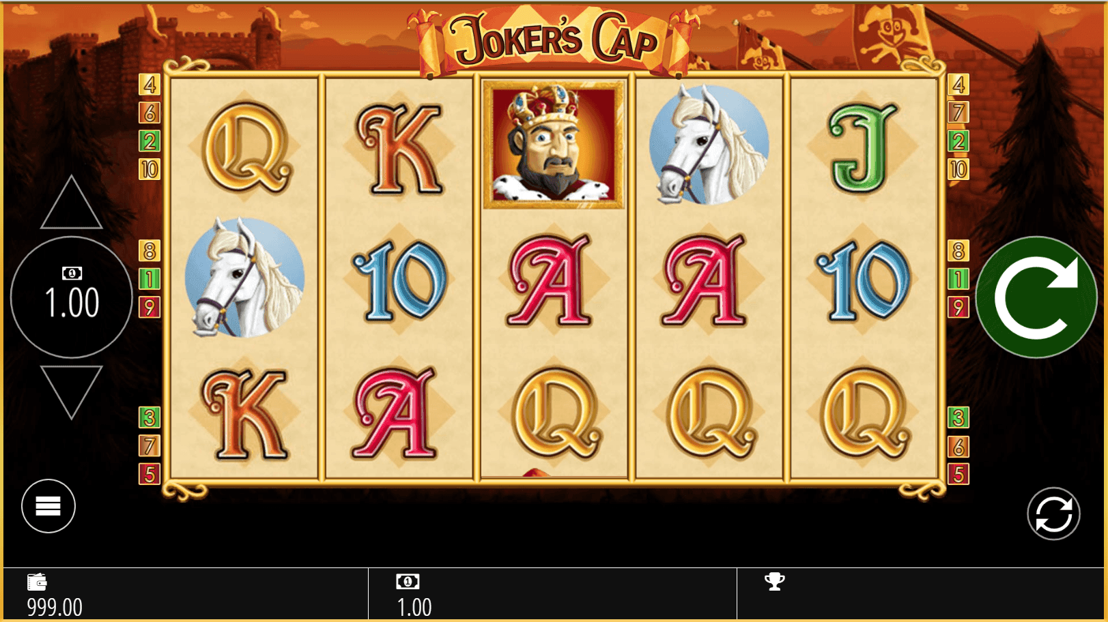Enable autoplay with circular arrows icon
This screenshot has width=1108, height=622.
pyautogui.click(x=1053, y=514)
